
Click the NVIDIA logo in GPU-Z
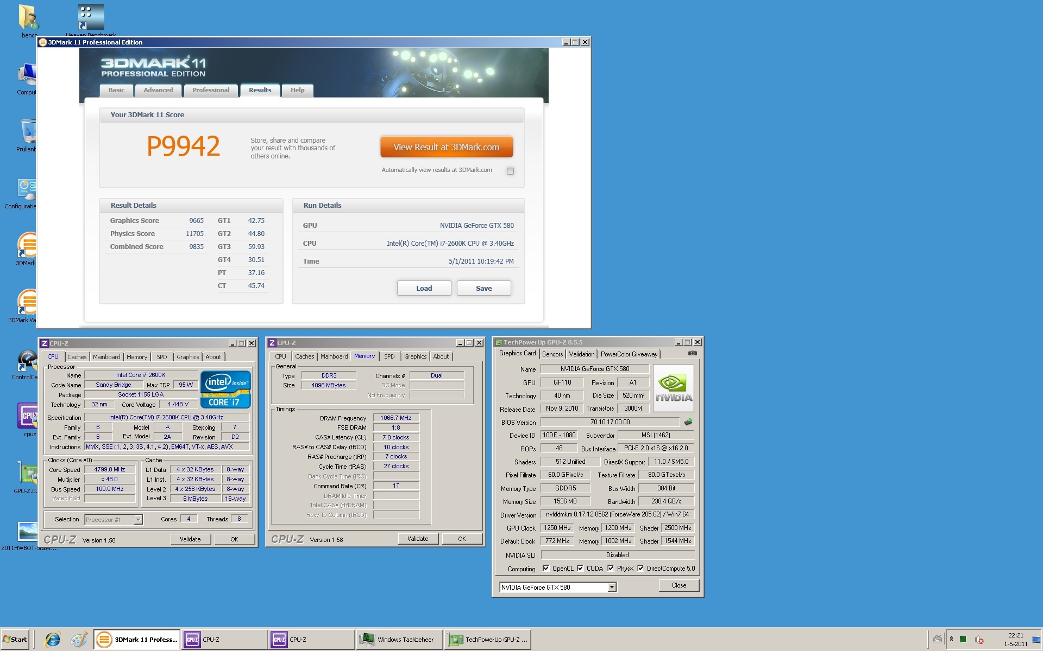(674, 388)
